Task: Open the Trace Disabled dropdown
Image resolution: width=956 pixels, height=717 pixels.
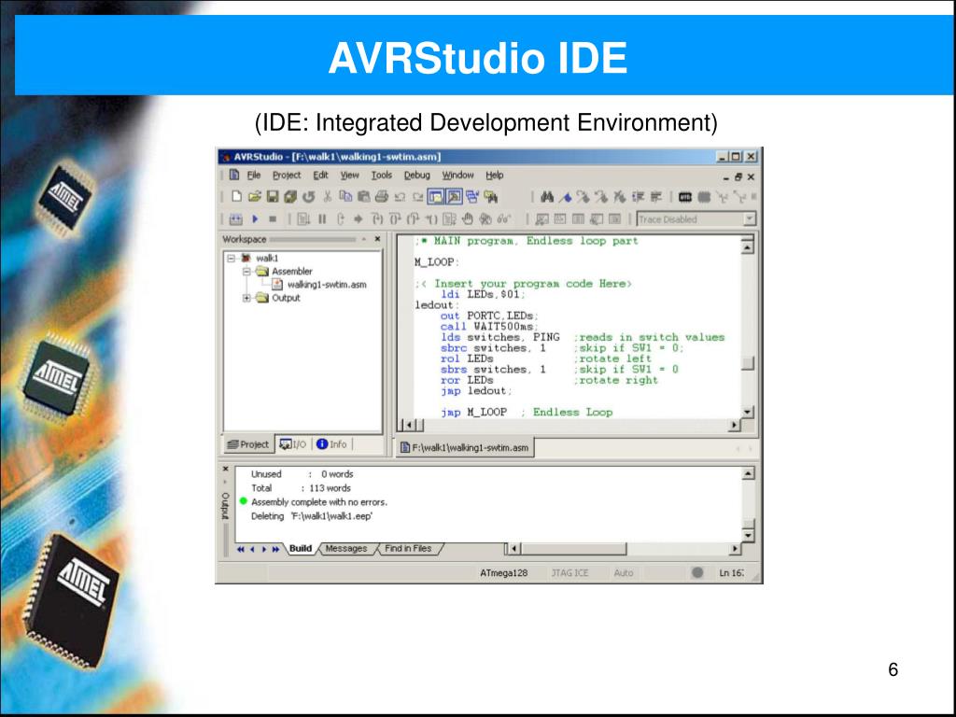Action: coord(750,218)
